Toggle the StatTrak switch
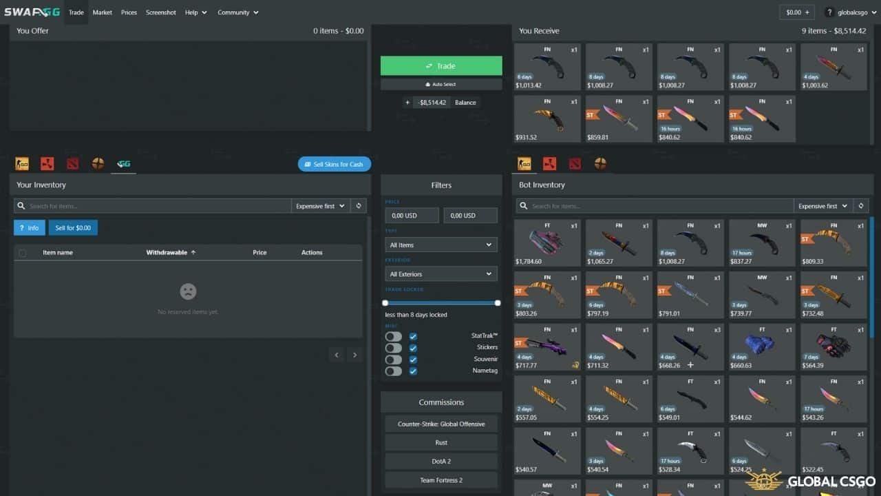This screenshot has width=881, height=496. coord(394,336)
